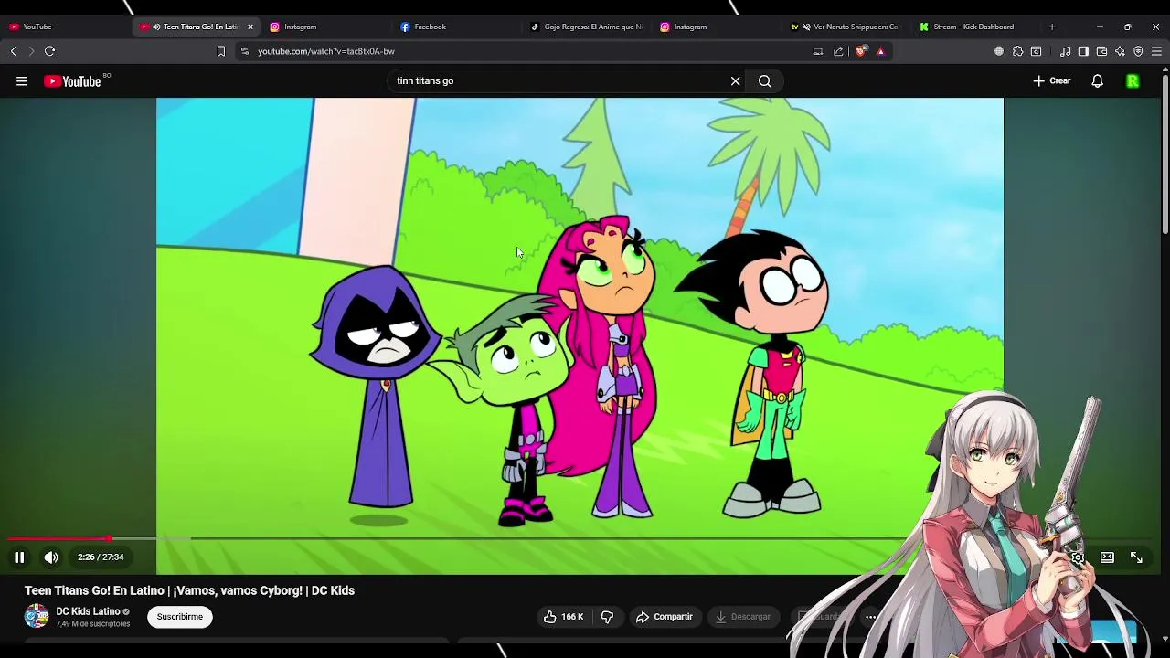The height and width of the screenshot is (658, 1170).
Task: Share this page from the address bar
Action: [838, 51]
